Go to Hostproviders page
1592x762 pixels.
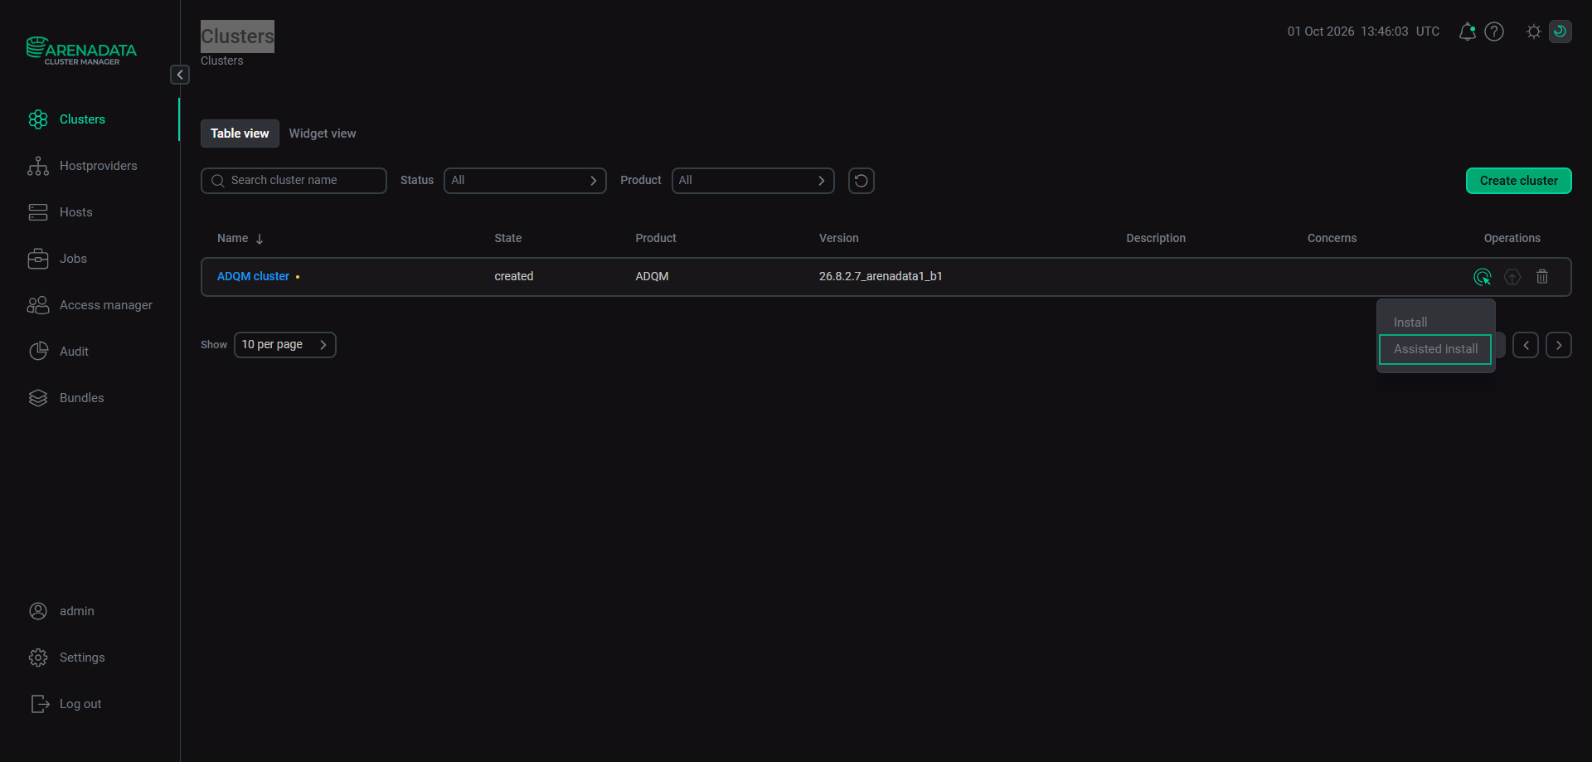coord(82,166)
